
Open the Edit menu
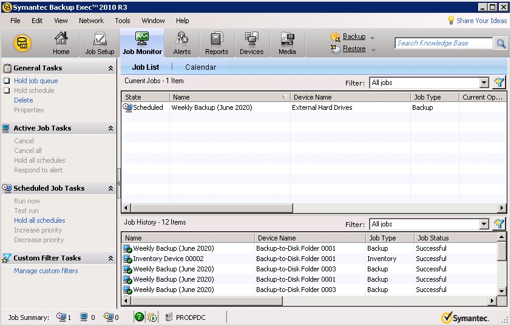(x=37, y=21)
